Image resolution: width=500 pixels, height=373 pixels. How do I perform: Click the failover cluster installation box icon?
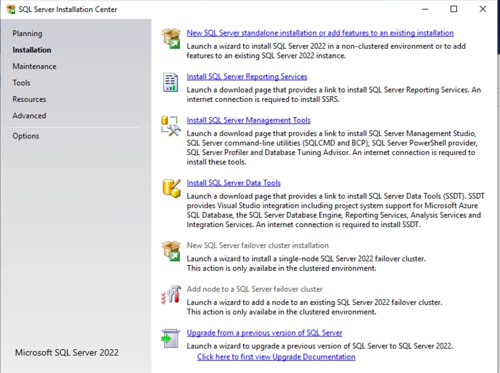click(171, 251)
